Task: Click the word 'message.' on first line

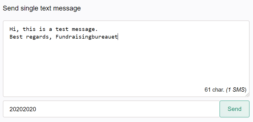Action: pos(85,30)
